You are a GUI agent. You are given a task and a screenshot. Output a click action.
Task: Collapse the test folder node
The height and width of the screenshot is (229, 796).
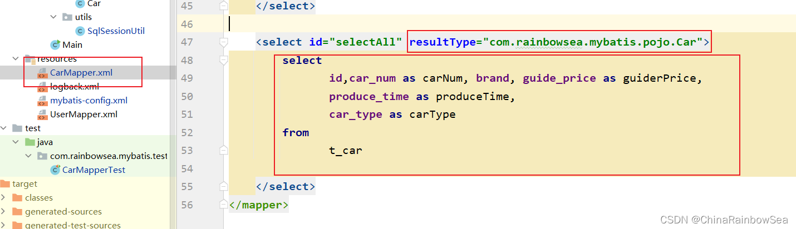point(4,128)
